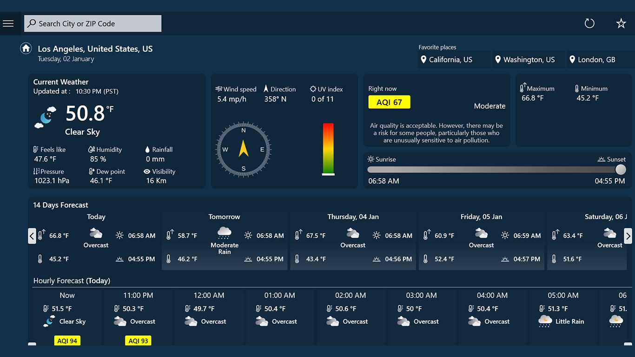Select the search magnifier icon
Viewport: 635px width, 357px height.
(x=32, y=23)
